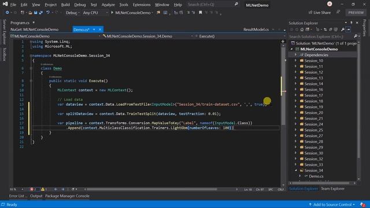
Task: Click the bookmark icon in toolbar
Action: (x=200, y=13)
